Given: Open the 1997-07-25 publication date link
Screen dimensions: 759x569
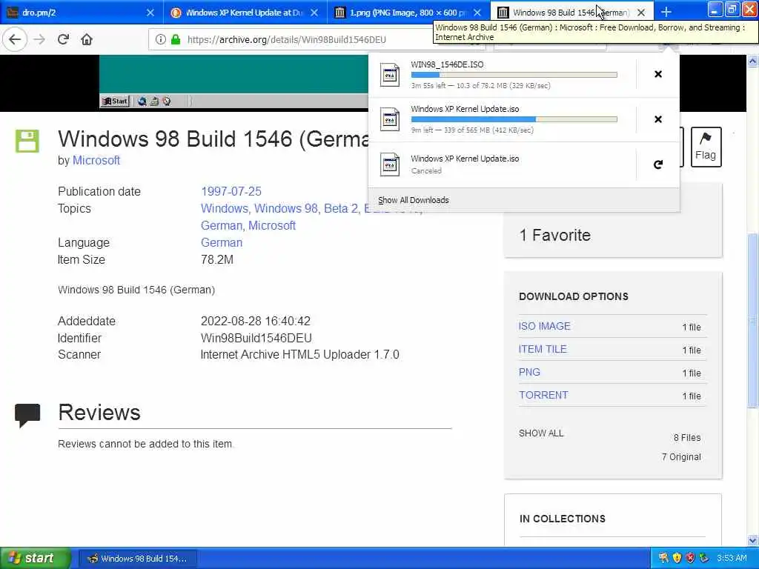Looking at the screenshot, I should (231, 191).
